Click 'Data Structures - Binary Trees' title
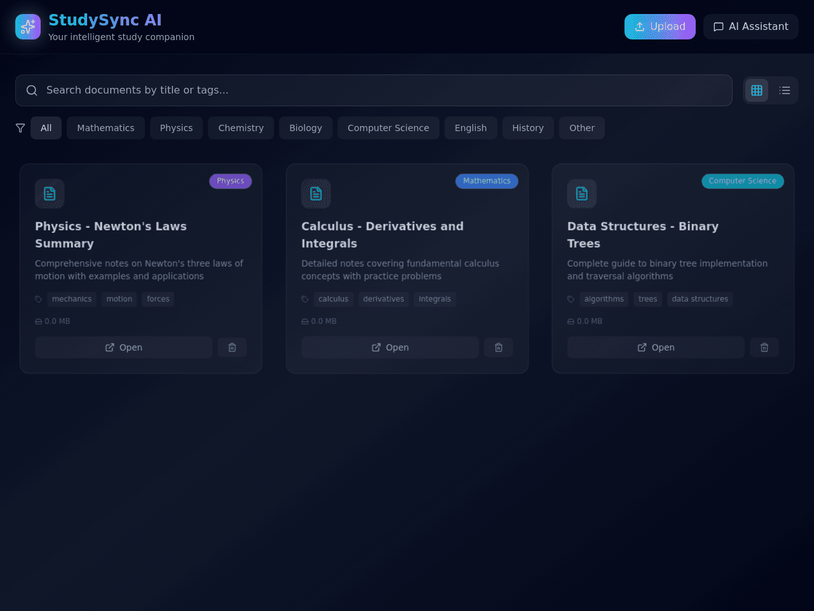The width and height of the screenshot is (814, 611). click(643, 235)
